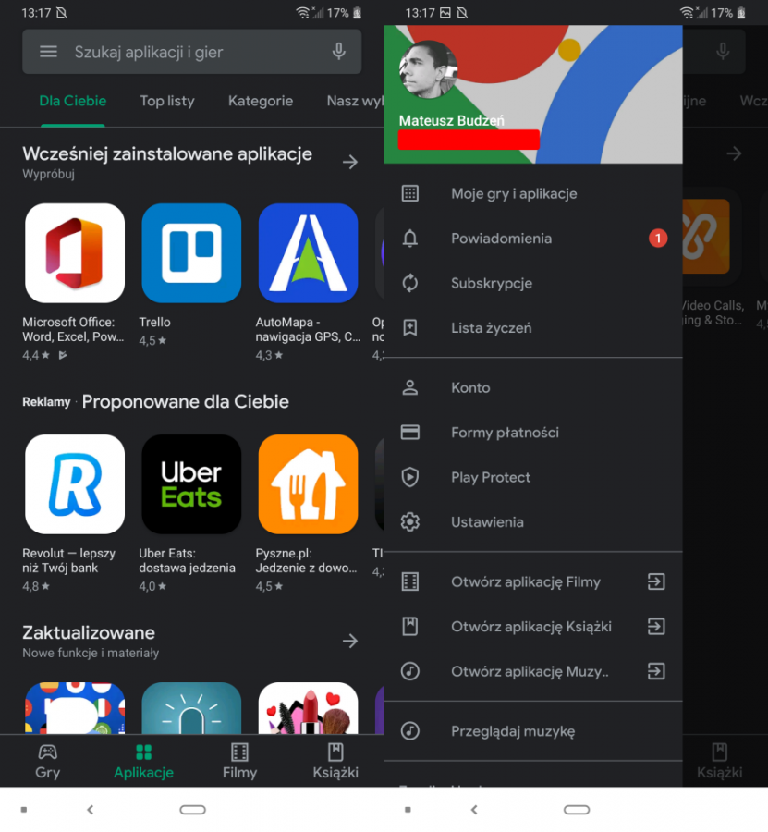Tap the search field Szukaj aplikacji i gier
This screenshot has width=768, height=832.
click(x=192, y=52)
